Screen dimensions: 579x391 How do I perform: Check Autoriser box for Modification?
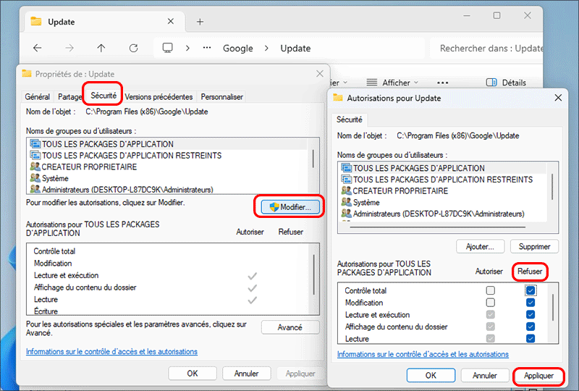click(x=491, y=303)
